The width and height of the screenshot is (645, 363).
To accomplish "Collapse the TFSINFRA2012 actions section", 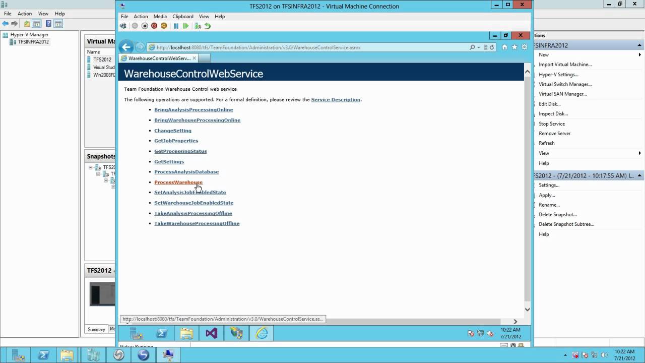I will pyautogui.click(x=639, y=45).
